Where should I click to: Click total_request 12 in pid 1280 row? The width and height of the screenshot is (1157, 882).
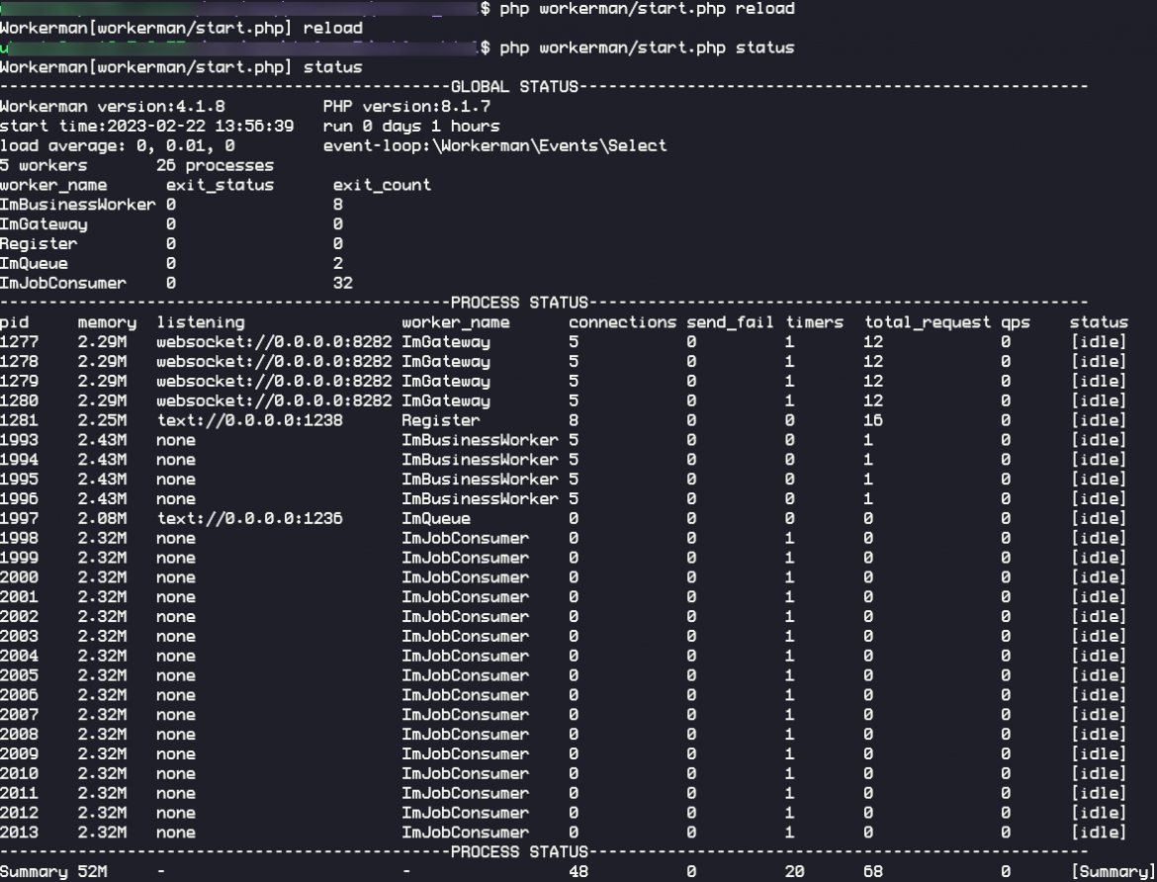click(873, 400)
